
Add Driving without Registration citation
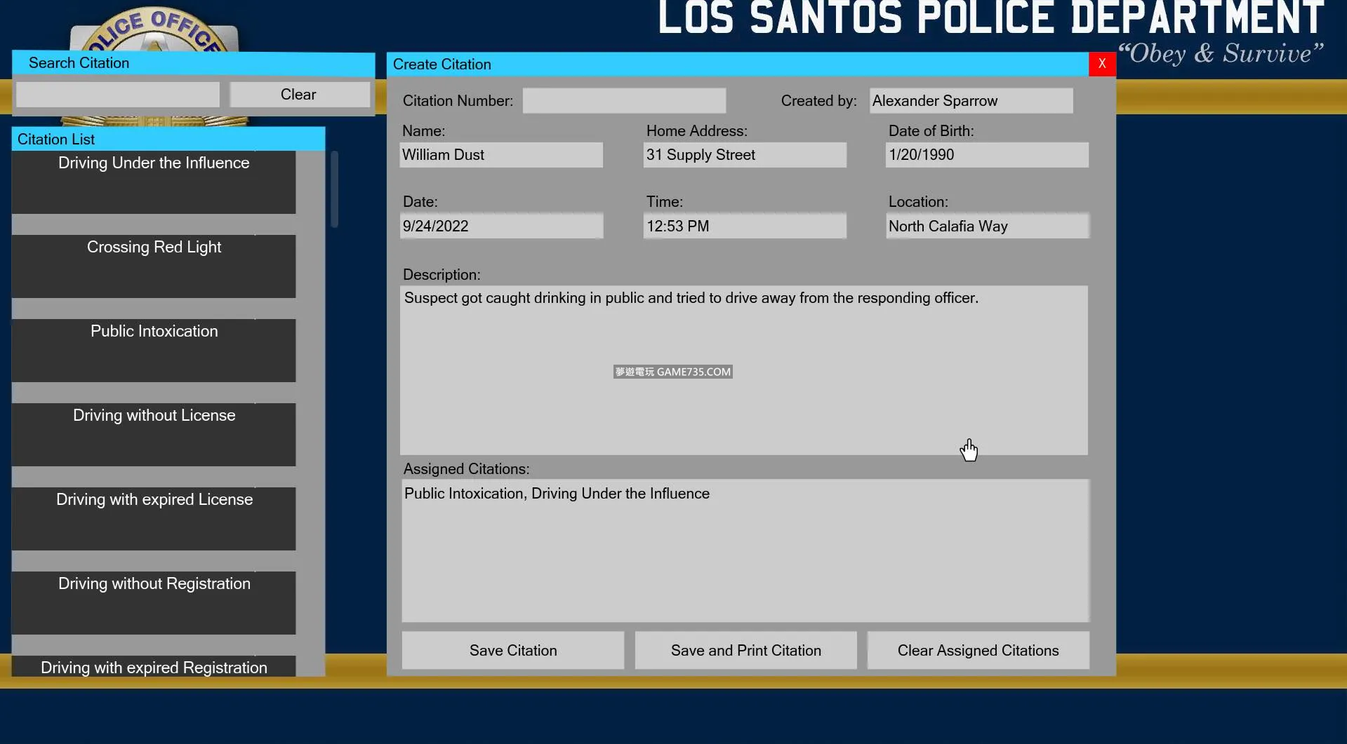pyautogui.click(x=154, y=602)
